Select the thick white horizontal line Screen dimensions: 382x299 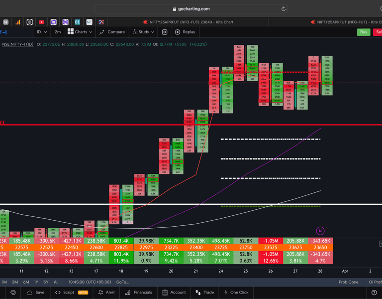(191, 204)
